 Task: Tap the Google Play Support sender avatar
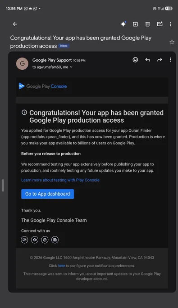[x=22, y=64]
